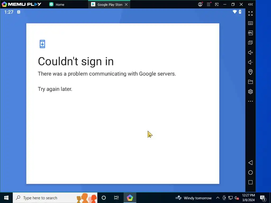Image resolution: width=271 pixels, height=203 pixels.
Task: Close the Google Play Store tab
Action: (126, 4)
